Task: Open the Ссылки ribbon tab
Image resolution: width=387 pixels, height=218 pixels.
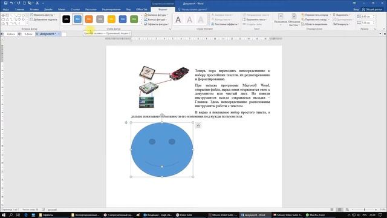Action: coord(75,10)
